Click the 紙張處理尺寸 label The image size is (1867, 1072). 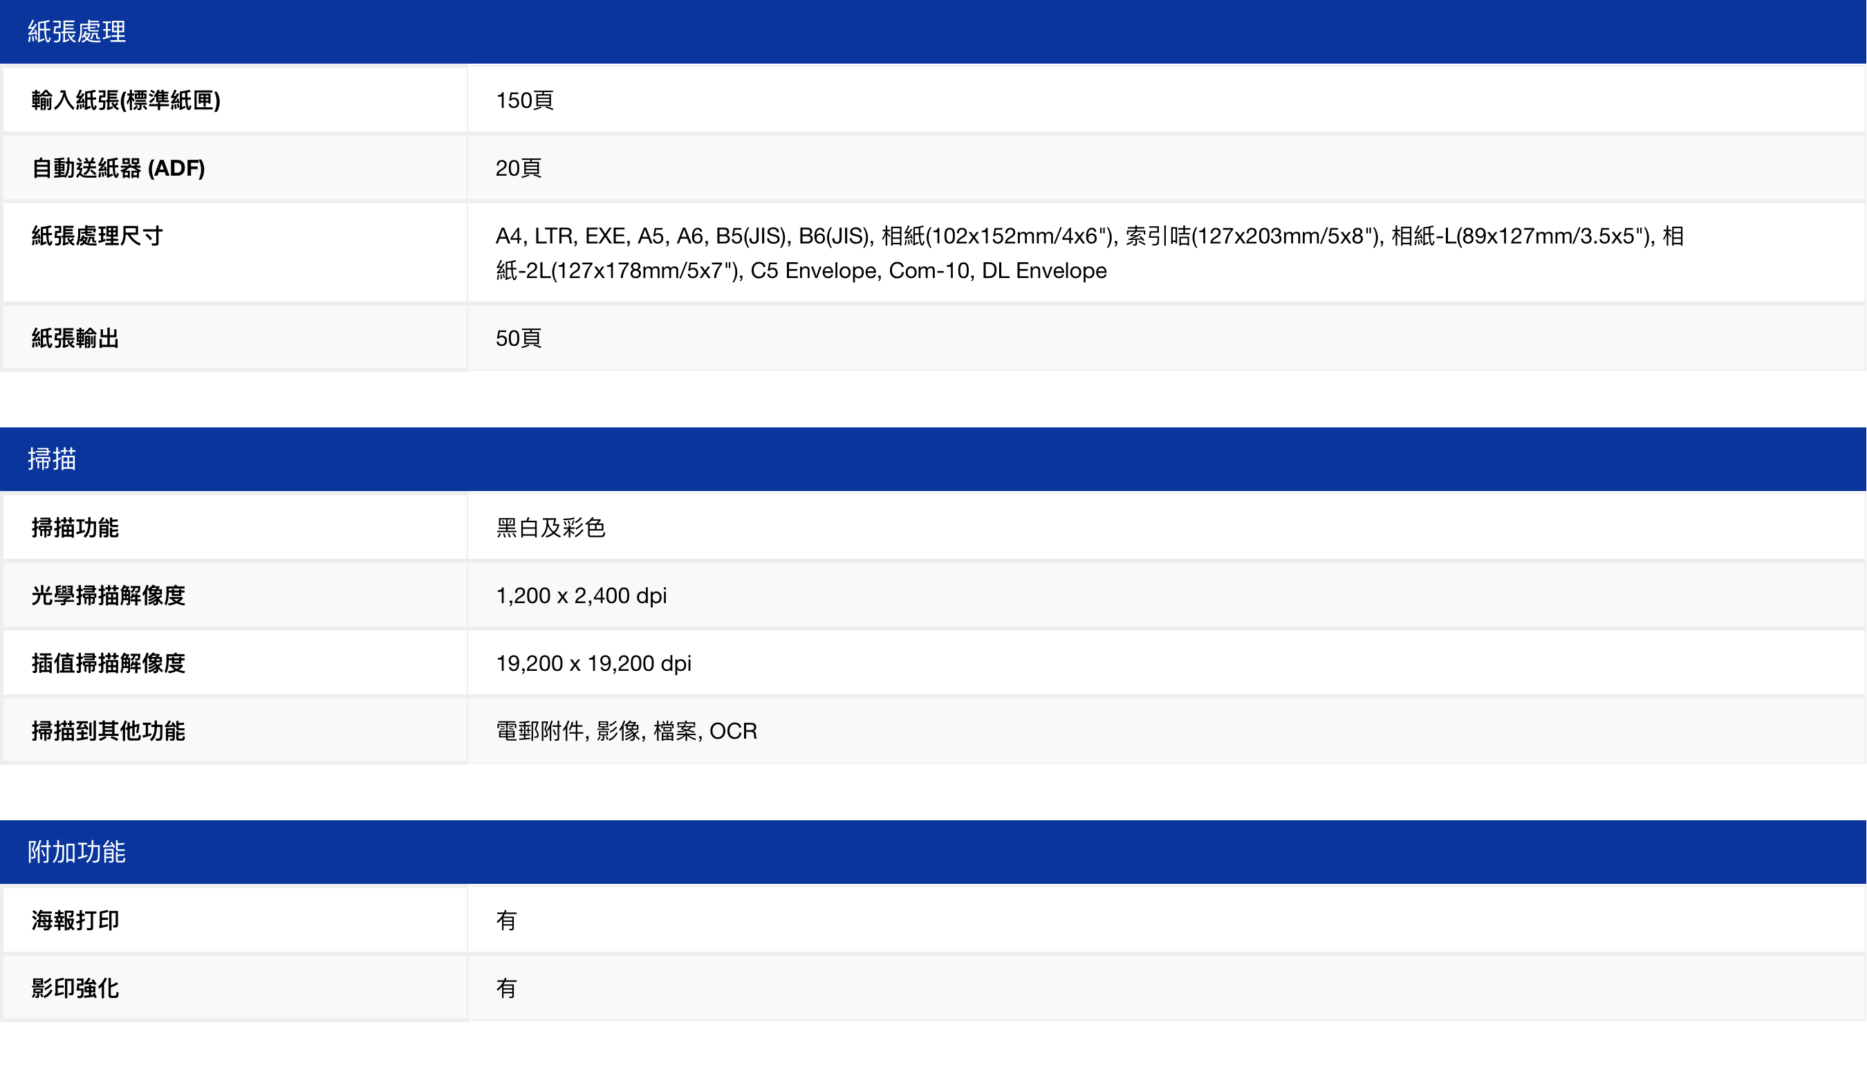pyautogui.click(x=96, y=236)
